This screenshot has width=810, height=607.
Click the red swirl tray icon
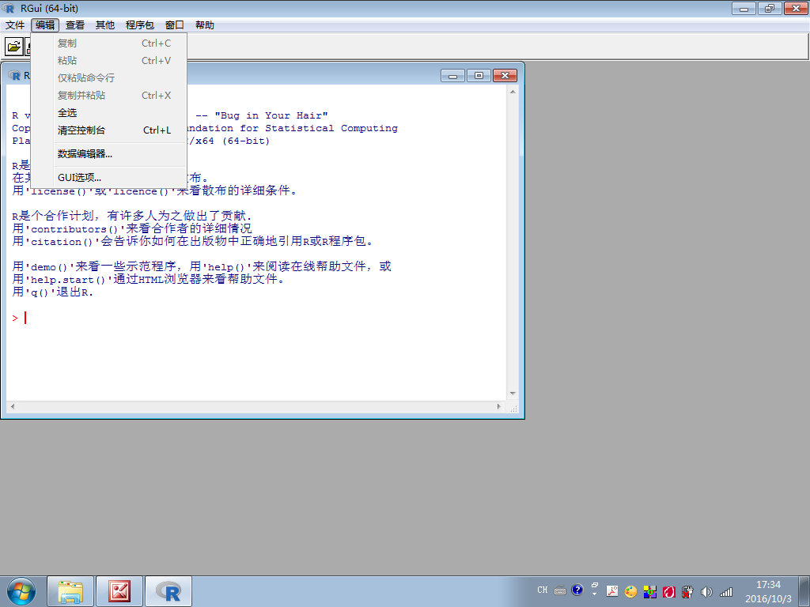(x=669, y=591)
